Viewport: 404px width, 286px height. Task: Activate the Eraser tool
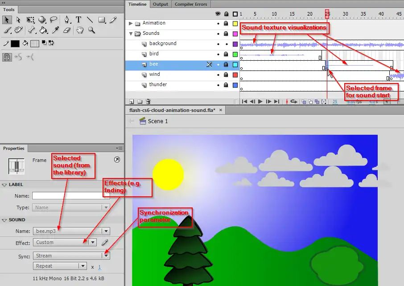(x=67, y=30)
